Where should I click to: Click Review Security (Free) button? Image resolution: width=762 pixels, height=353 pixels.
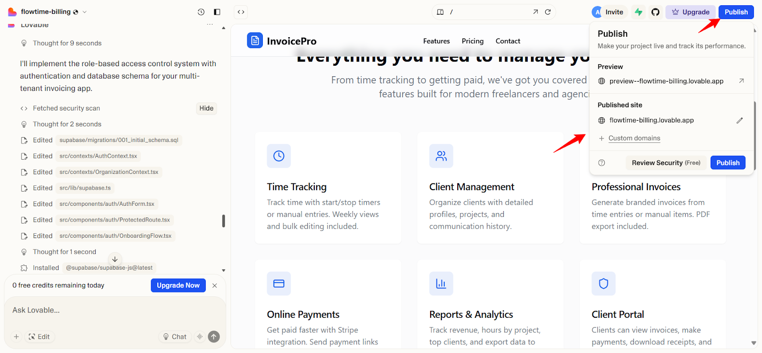[666, 163]
